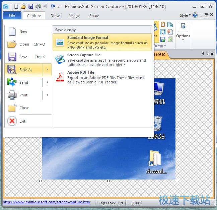Expand the Send submenu arrow
Viewport: 217px width, 210px height.
[48, 82]
